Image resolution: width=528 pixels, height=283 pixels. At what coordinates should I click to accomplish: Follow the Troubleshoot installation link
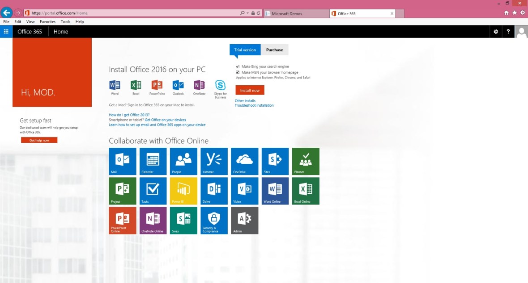coord(254,105)
